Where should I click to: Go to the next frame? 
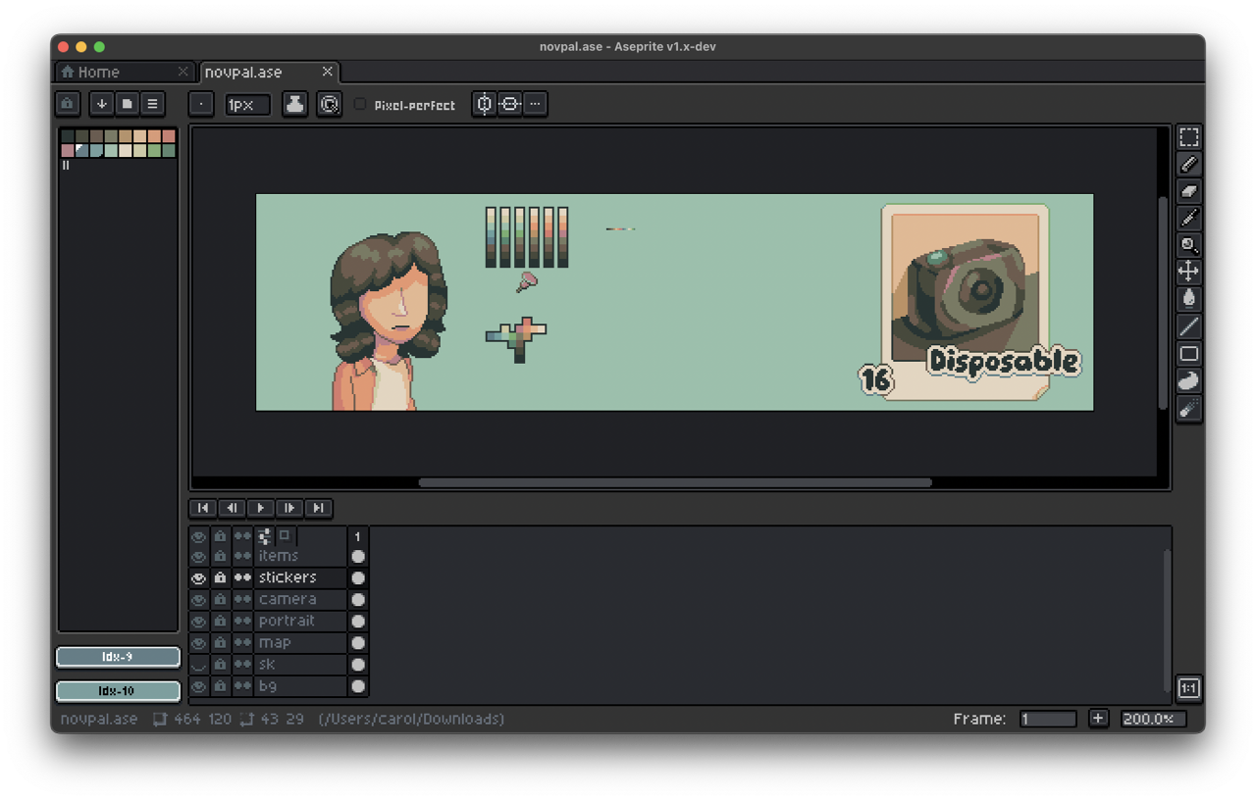coord(289,508)
